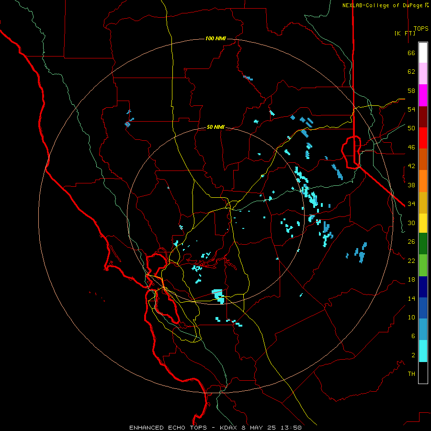Screen dimensions: 431x431
Task: Click the cyan 10 K FT legend swatch
Action: click(x=423, y=351)
